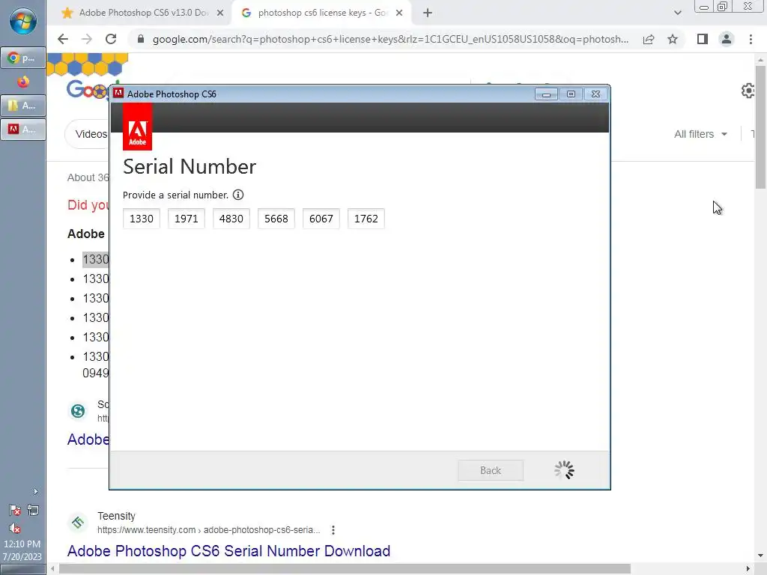The image size is (767, 575).
Task: Click the Adobe logo in dialog
Action: click(138, 127)
